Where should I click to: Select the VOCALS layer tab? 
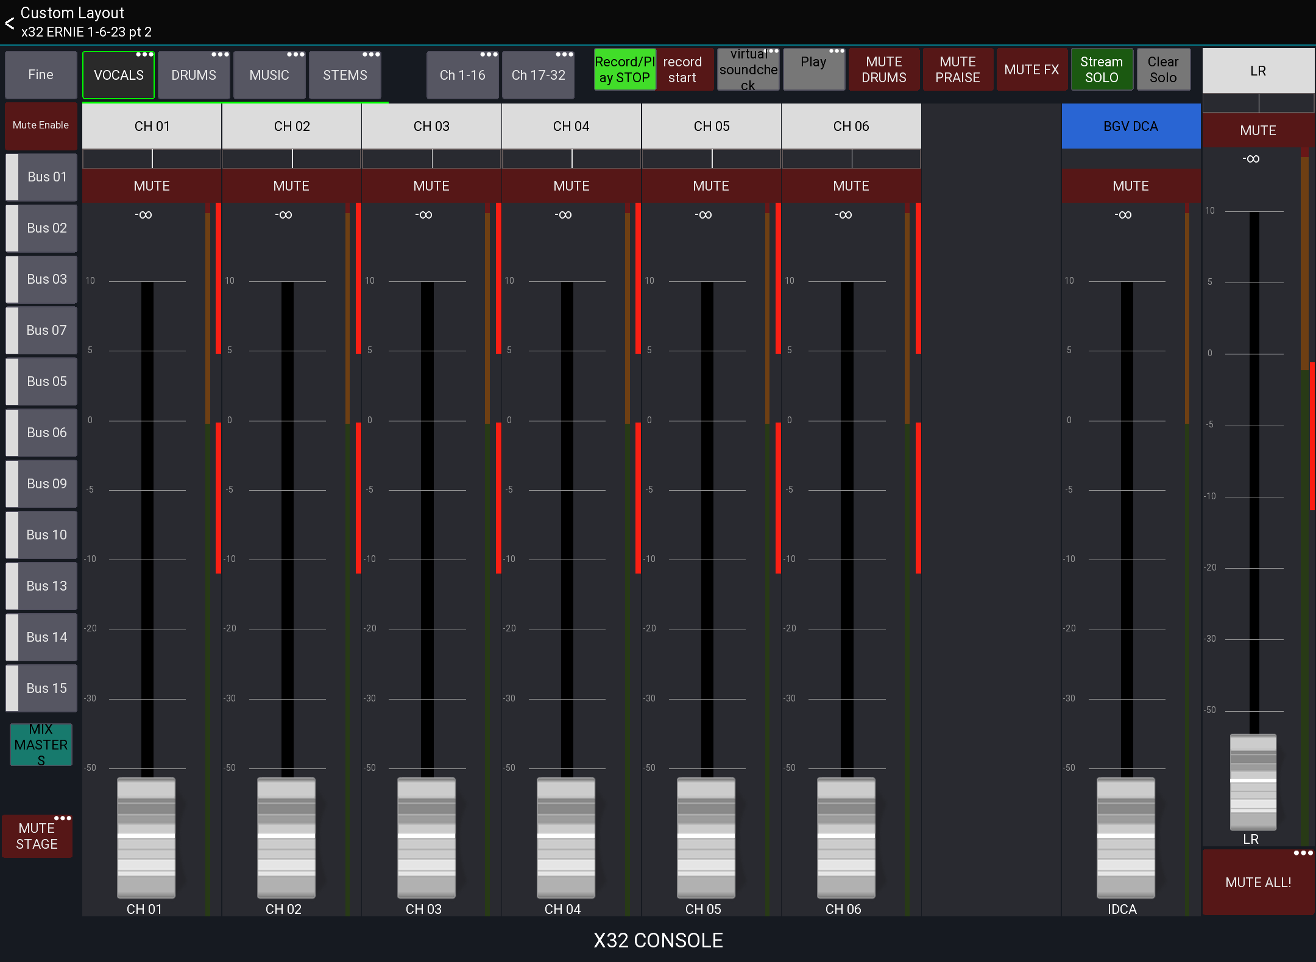click(119, 75)
